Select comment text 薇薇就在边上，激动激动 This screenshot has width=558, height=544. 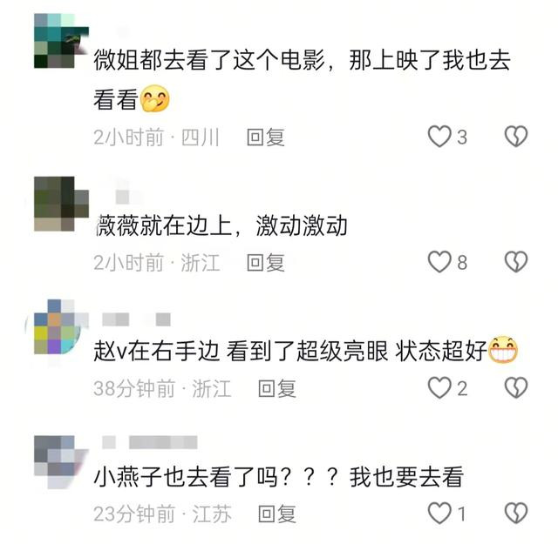pyautogui.click(x=221, y=225)
